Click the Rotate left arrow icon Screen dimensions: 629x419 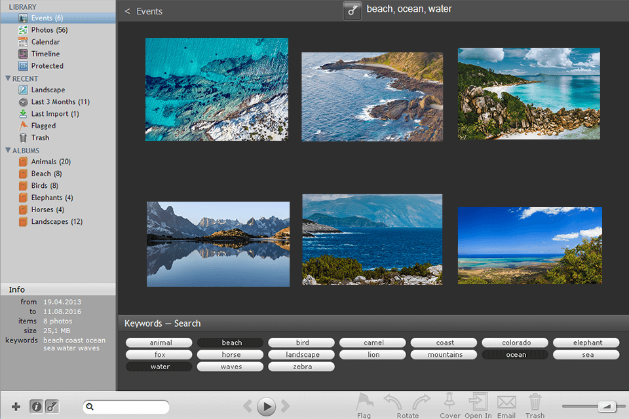click(x=392, y=402)
